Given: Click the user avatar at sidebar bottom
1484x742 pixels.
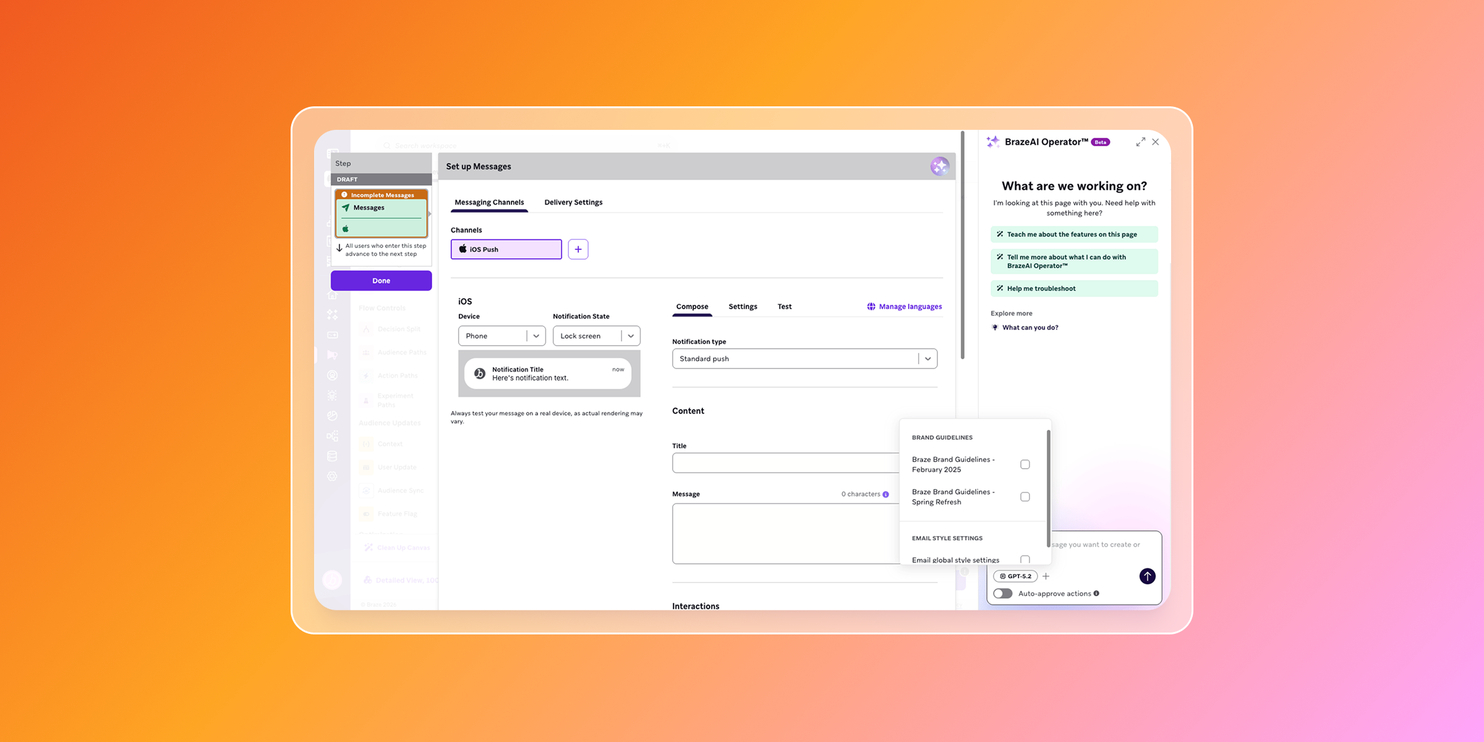Looking at the screenshot, I should coord(332,579).
